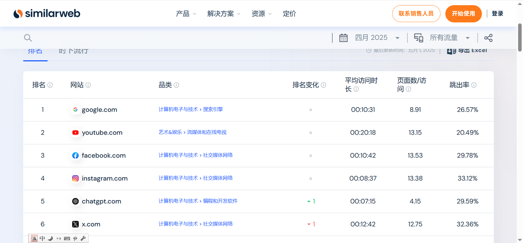Click the 13.53 pages per visit cell
Image resolution: width=523 pixels, height=243 pixels.
point(415,155)
